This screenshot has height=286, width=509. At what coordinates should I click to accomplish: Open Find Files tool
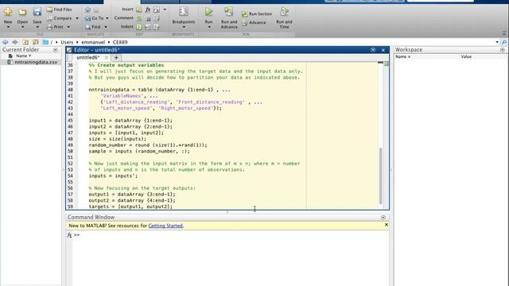[59, 10]
